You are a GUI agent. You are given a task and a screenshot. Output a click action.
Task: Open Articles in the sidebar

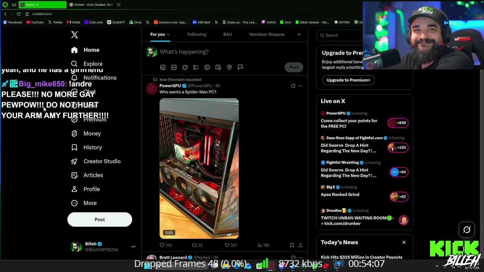[x=87, y=175]
